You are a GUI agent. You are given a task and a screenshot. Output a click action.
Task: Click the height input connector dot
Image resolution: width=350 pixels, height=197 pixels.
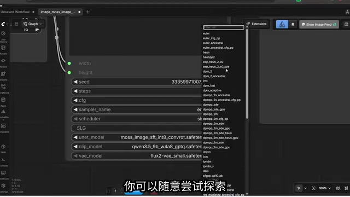pos(69,73)
